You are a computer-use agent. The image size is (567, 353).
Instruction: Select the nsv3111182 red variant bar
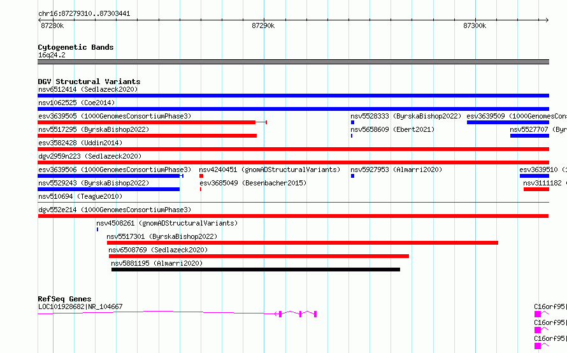tap(536, 189)
